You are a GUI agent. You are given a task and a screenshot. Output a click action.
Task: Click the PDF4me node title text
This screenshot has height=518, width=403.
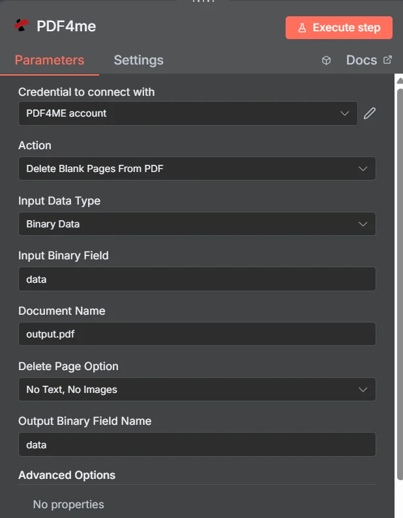click(66, 26)
